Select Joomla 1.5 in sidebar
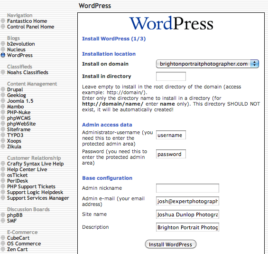The height and width of the screenshot is (254, 268). [x=20, y=101]
